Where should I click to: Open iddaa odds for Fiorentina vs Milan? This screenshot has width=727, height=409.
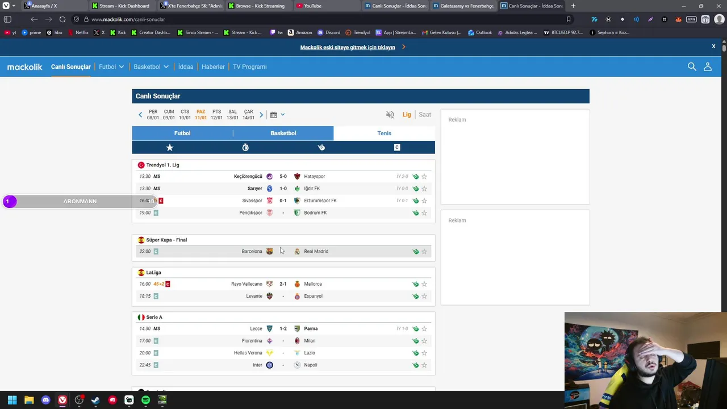(416, 341)
